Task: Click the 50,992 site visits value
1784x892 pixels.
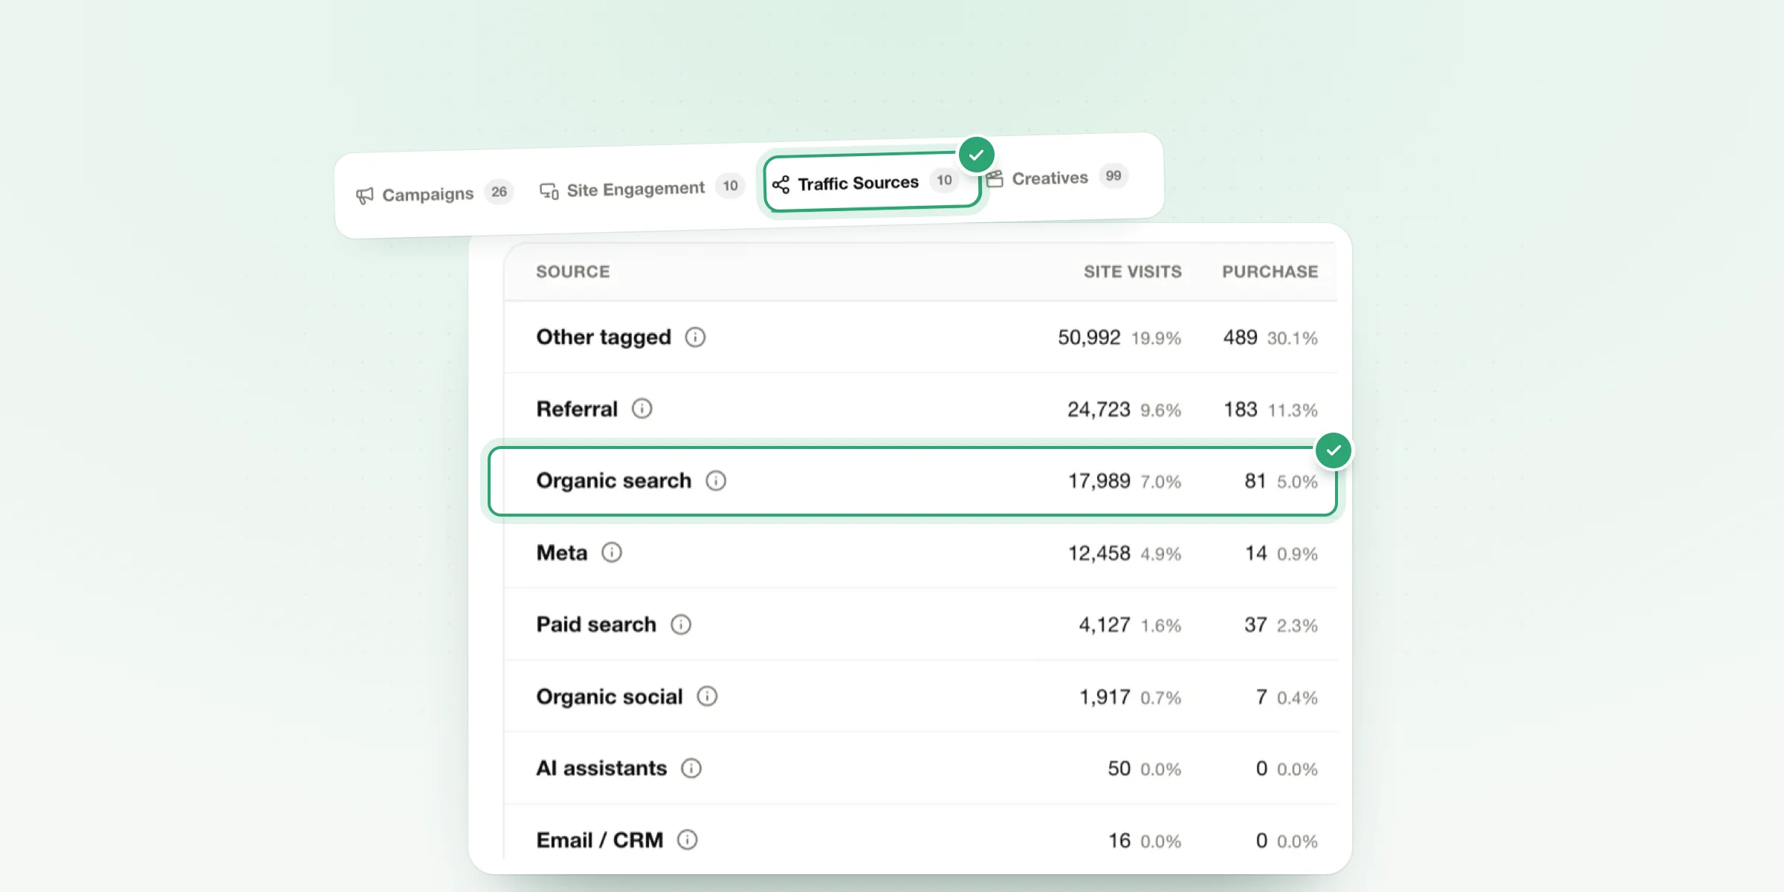Action: point(1089,337)
